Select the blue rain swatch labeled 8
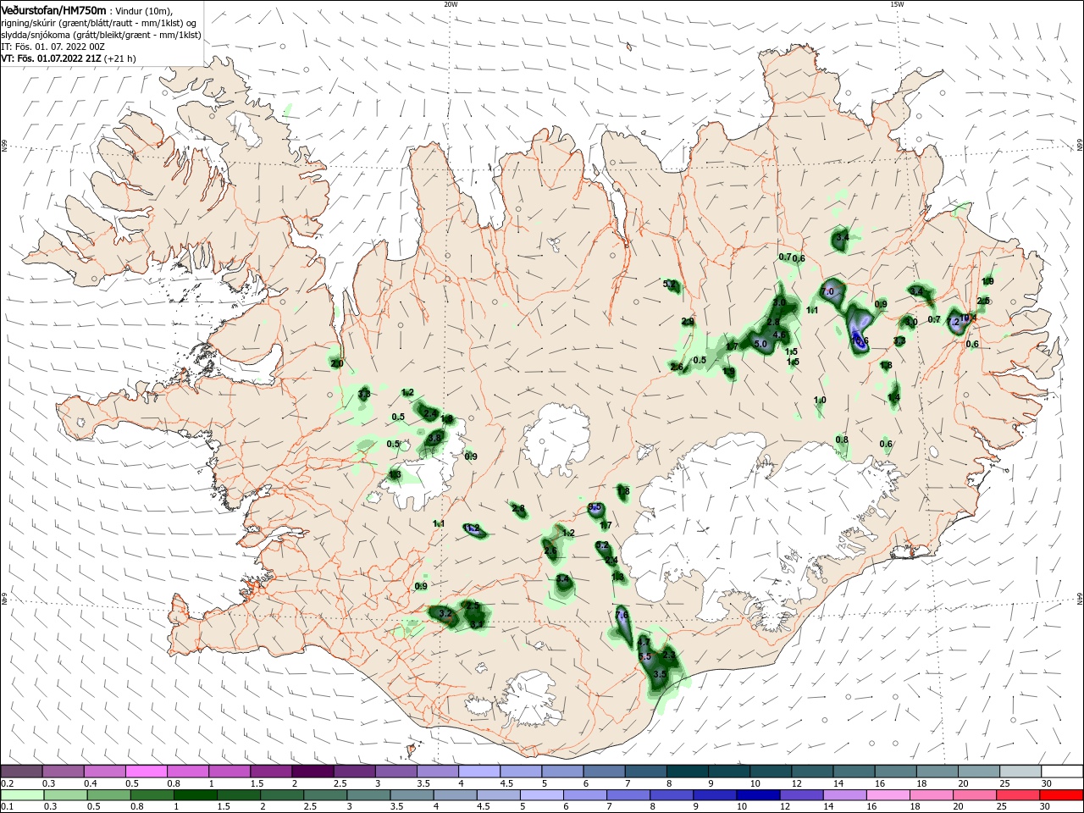The width and height of the screenshot is (1084, 813). [673, 795]
